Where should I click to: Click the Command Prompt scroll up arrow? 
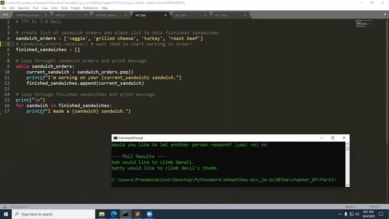(347, 144)
